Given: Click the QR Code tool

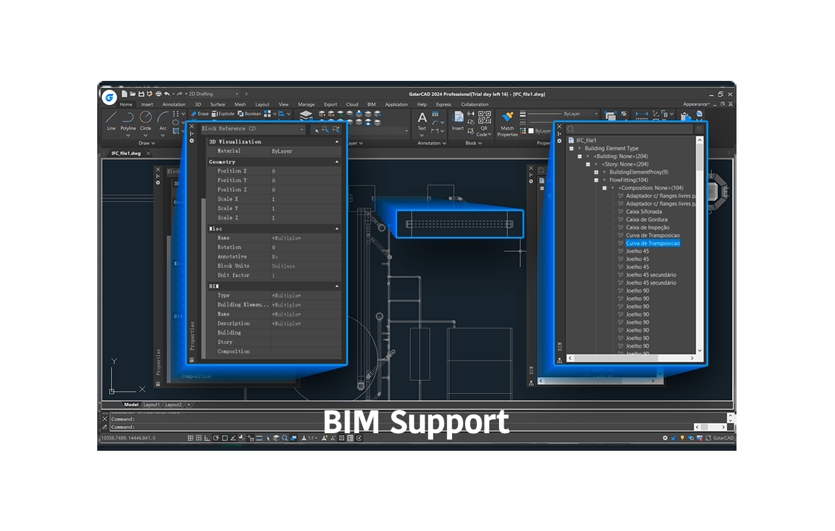Looking at the screenshot, I should [484, 123].
